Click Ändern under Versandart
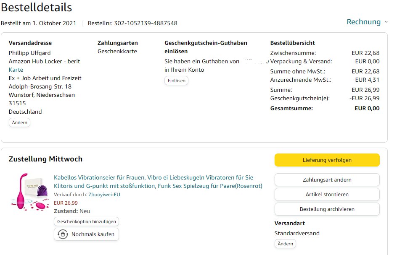 (285, 244)
